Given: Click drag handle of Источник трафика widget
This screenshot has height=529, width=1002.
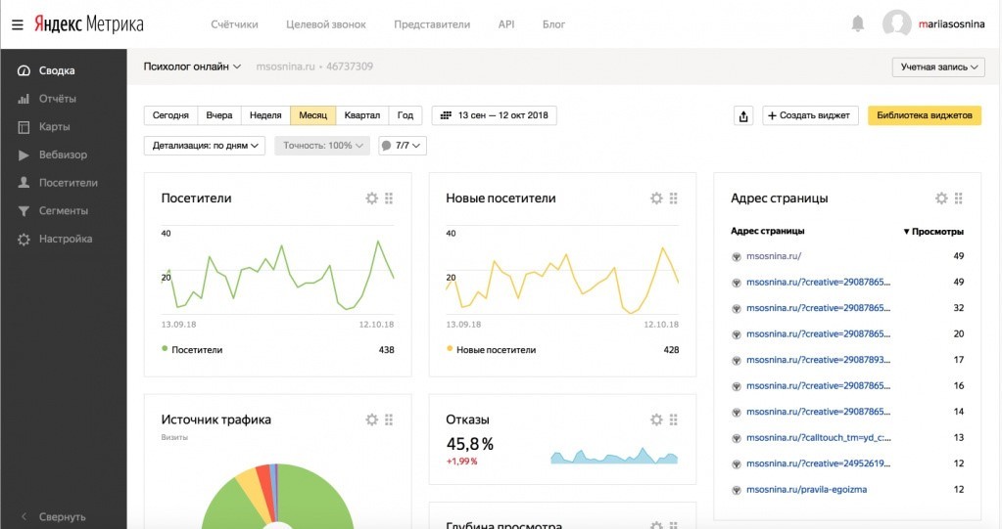Looking at the screenshot, I should [x=389, y=419].
